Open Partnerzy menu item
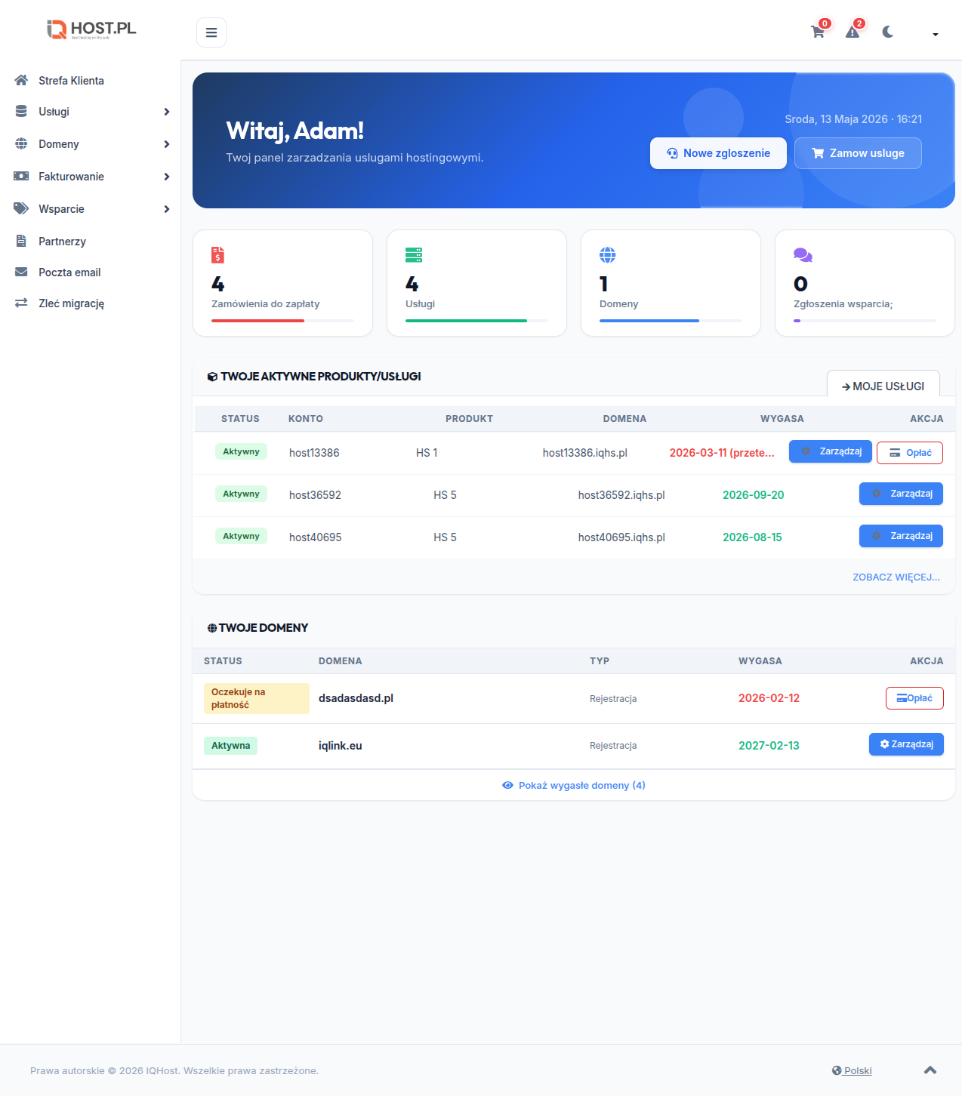 63,242
